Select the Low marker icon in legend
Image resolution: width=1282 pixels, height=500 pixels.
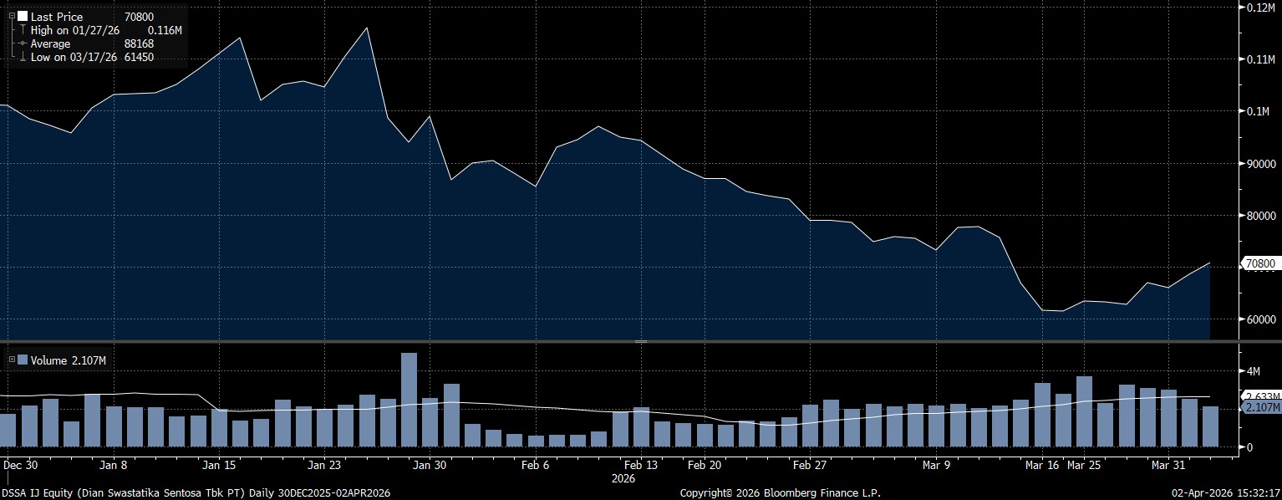23,57
